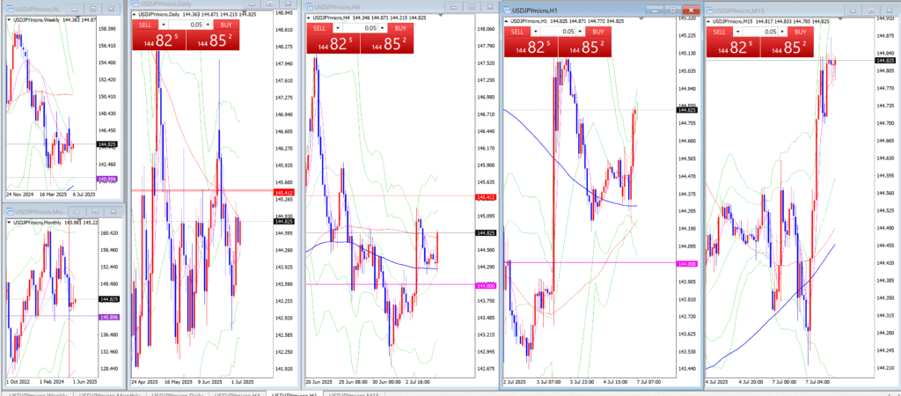Click the '24 Apr 2025' date on Daily chart
This screenshot has height=396, width=901.
(145, 382)
